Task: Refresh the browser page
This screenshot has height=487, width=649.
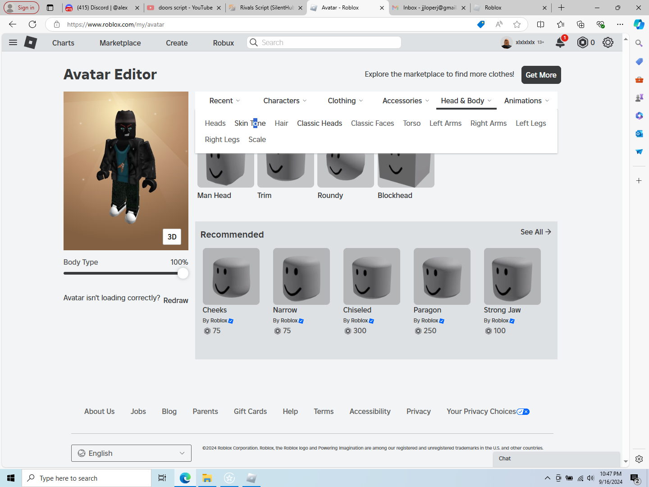Action: click(x=32, y=24)
